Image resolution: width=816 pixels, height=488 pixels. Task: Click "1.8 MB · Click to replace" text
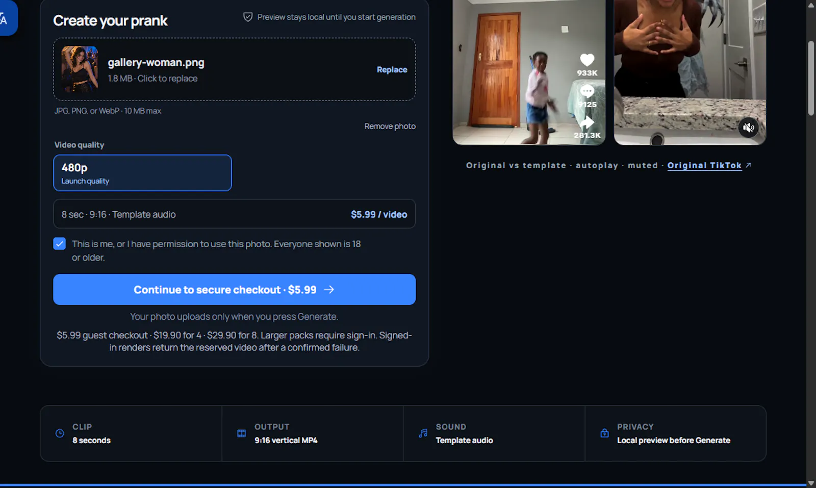(152, 79)
